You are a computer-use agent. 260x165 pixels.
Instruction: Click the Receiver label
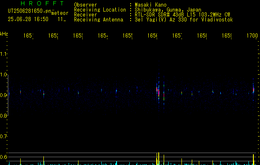point(86,15)
